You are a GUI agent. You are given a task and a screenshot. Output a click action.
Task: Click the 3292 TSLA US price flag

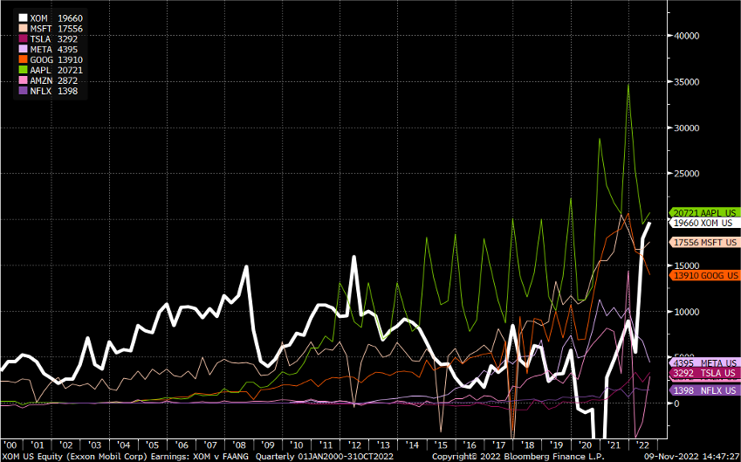pyautogui.click(x=704, y=374)
